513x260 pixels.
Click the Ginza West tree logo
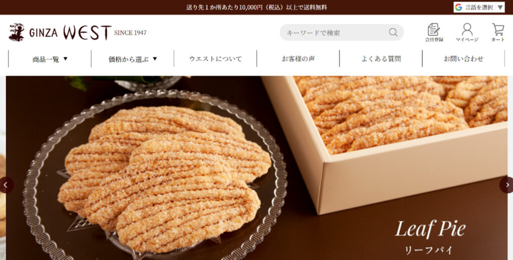coord(17,32)
